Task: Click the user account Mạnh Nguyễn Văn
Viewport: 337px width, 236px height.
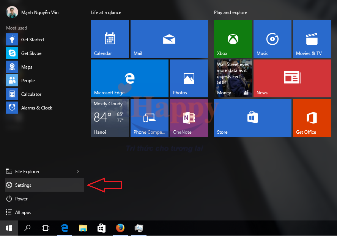Action: 32,12
